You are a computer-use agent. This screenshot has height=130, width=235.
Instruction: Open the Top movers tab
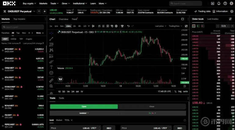click(x=19, y=19)
